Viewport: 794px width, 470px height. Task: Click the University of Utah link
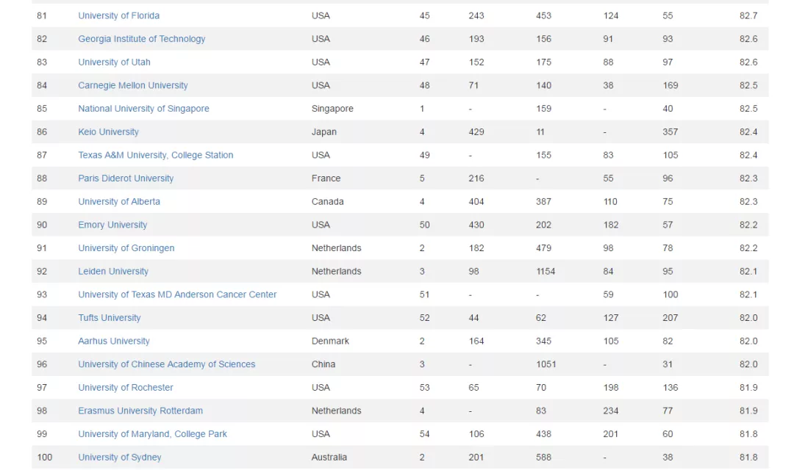114,62
